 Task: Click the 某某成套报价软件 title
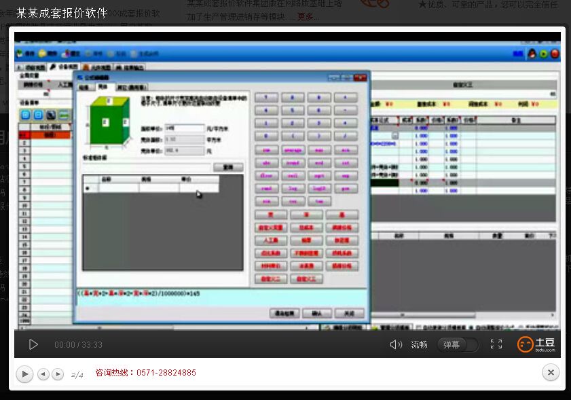(x=62, y=13)
